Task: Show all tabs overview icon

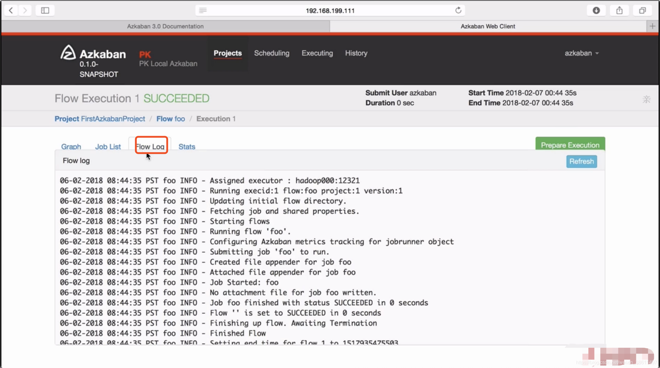Action: tap(642, 10)
